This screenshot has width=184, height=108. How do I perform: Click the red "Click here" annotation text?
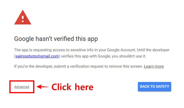[72, 87]
